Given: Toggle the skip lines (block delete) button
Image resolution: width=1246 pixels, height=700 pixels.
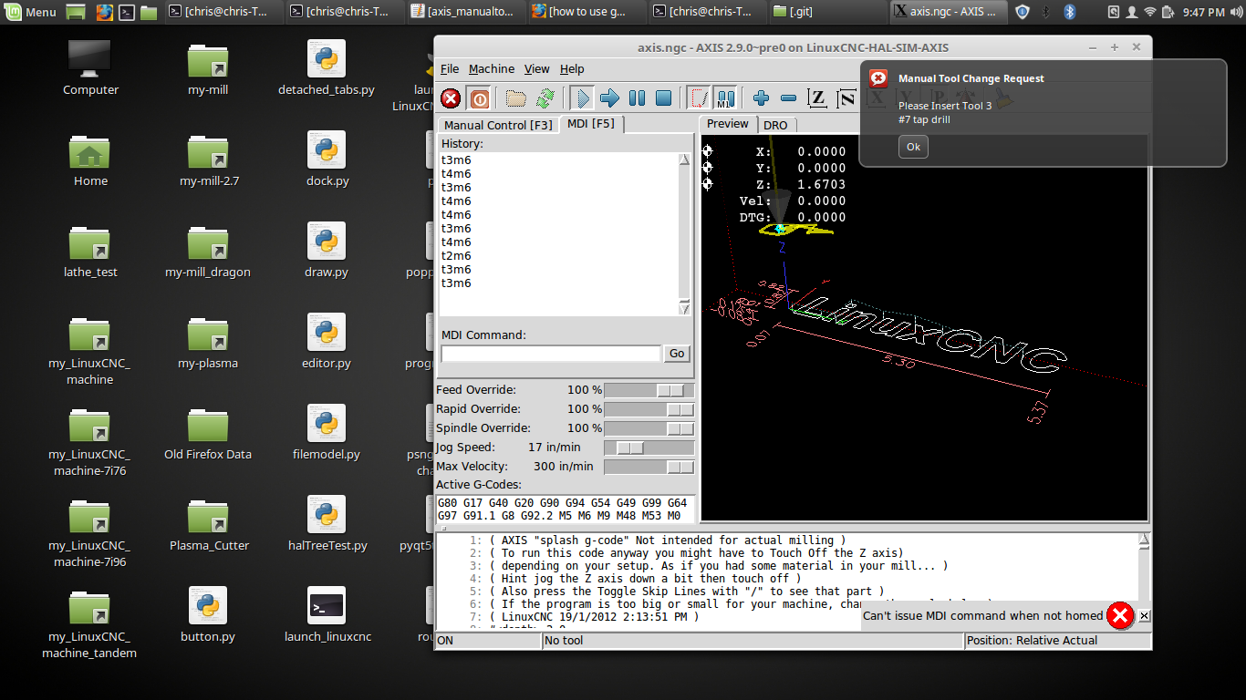Looking at the screenshot, I should coord(699,98).
